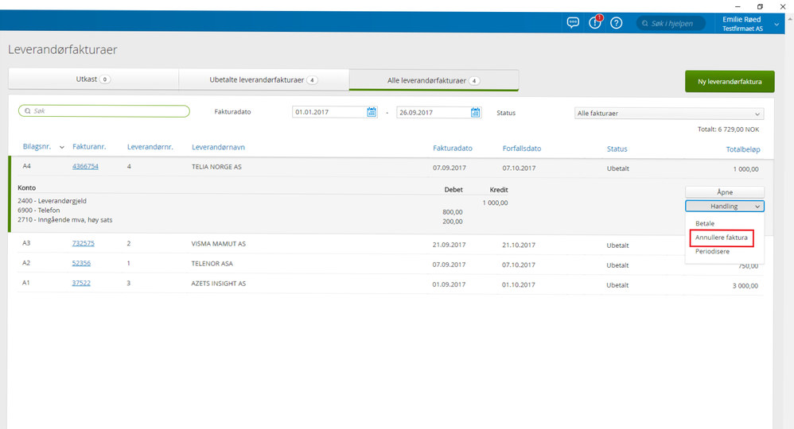Sort by Totalbeløp column header
The height and width of the screenshot is (429, 794).
tap(743, 149)
